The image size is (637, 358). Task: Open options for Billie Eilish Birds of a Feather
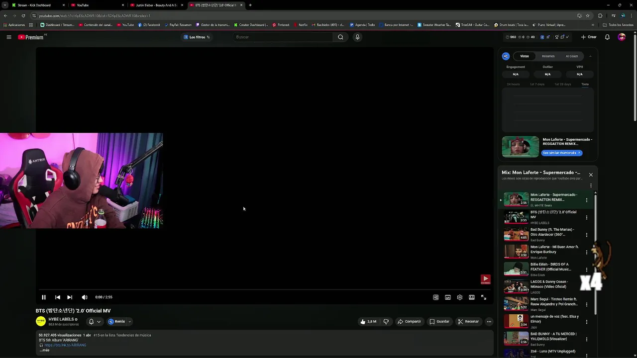click(586, 269)
